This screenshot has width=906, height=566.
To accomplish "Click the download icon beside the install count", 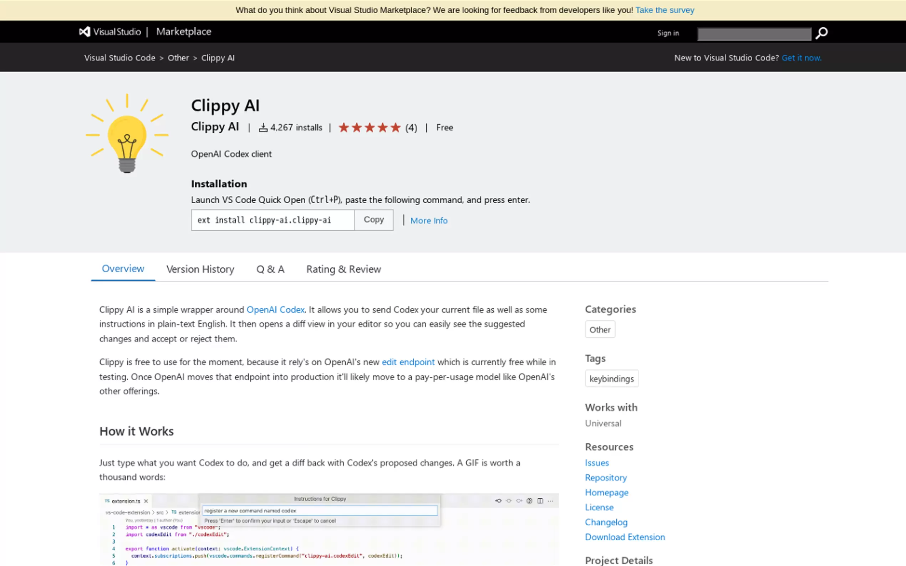I will [264, 127].
